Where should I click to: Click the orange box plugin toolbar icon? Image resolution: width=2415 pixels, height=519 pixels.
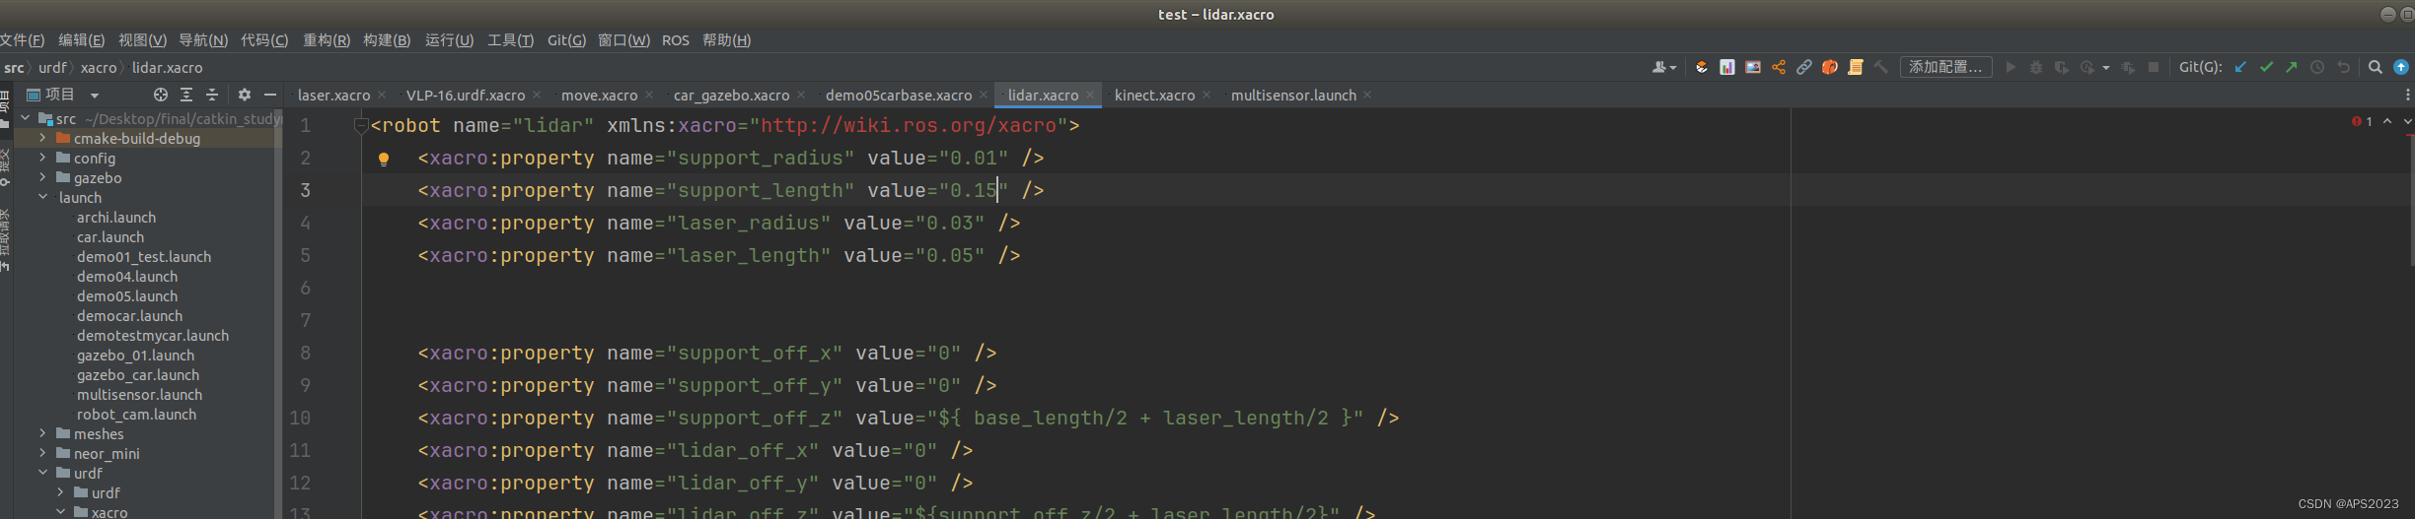1702,67
